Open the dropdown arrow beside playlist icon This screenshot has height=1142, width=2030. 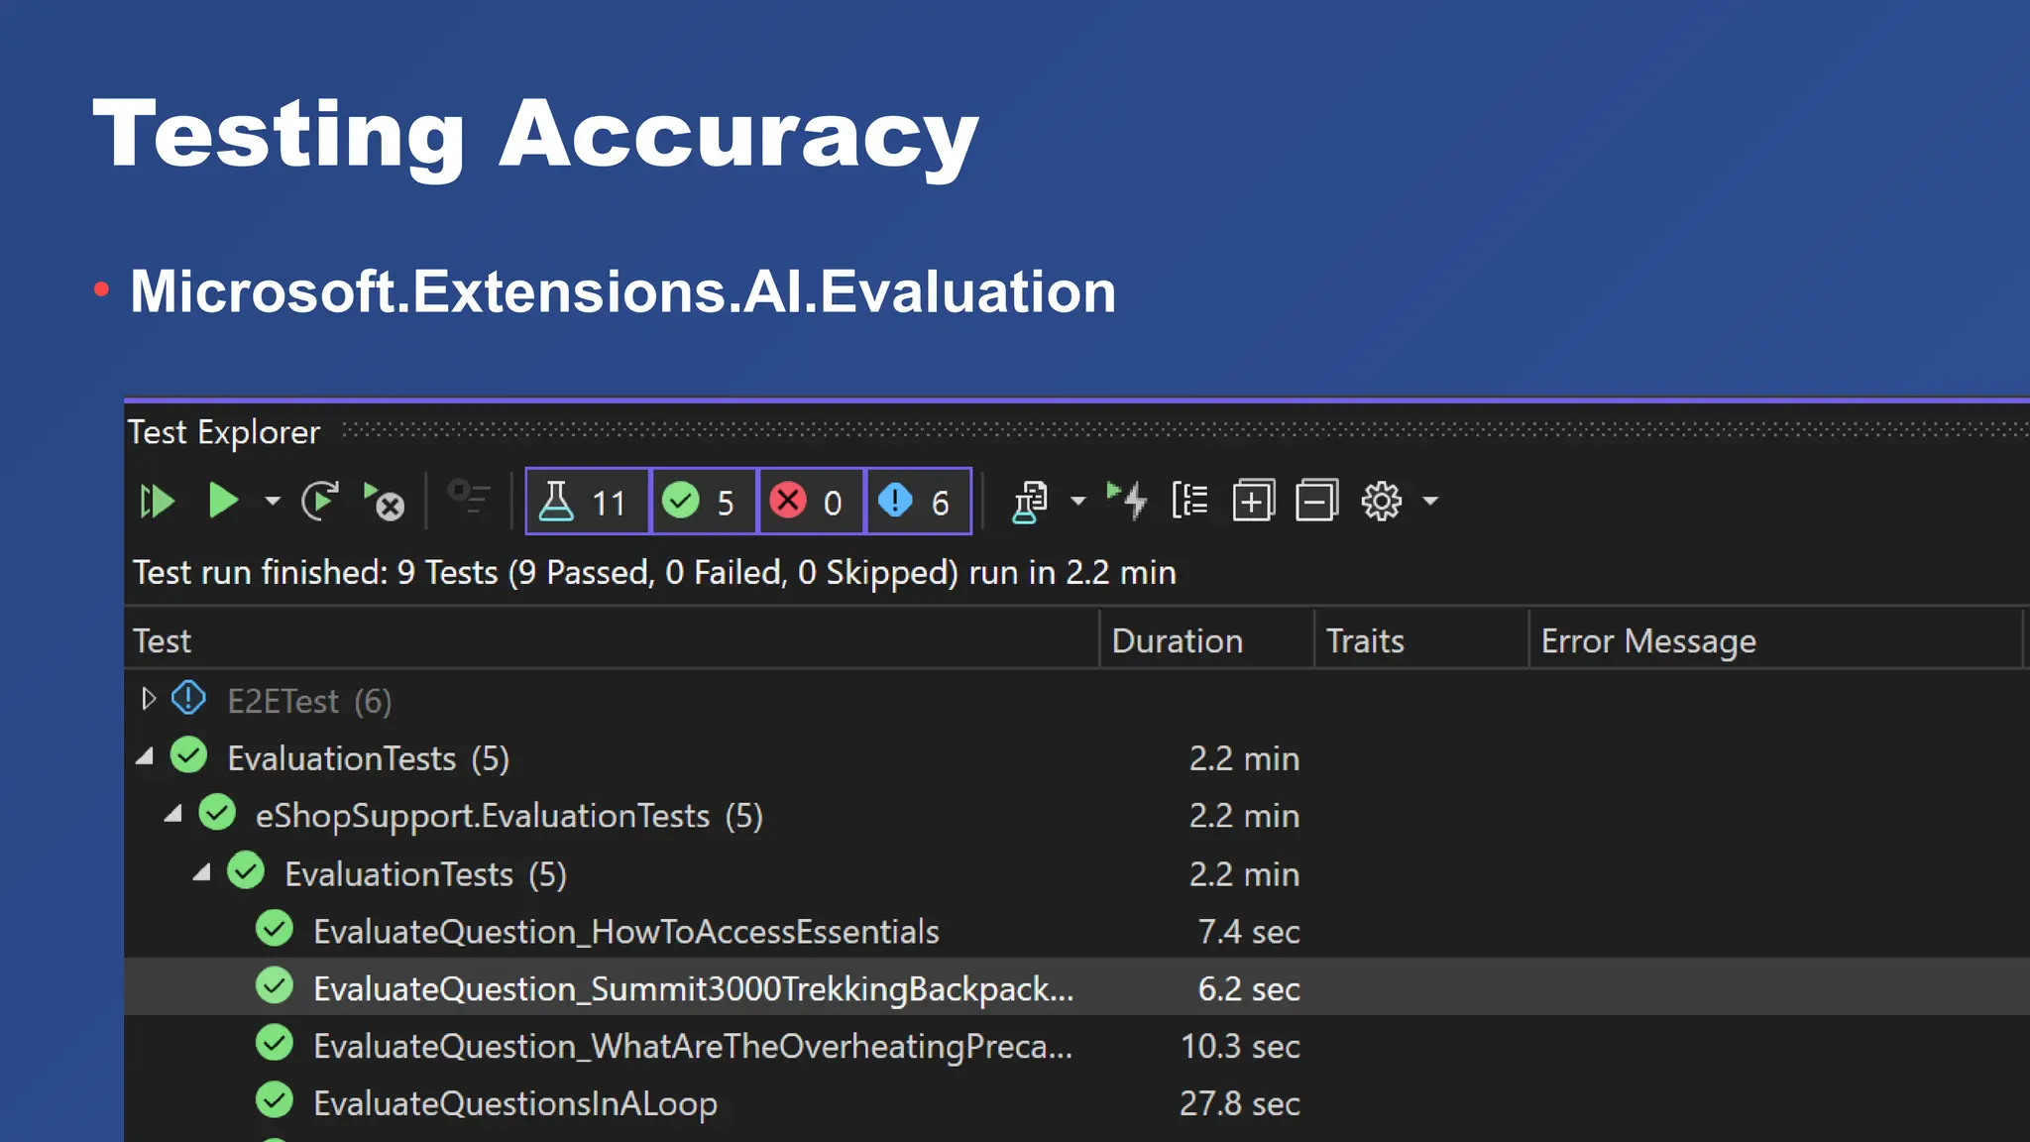[1078, 502]
